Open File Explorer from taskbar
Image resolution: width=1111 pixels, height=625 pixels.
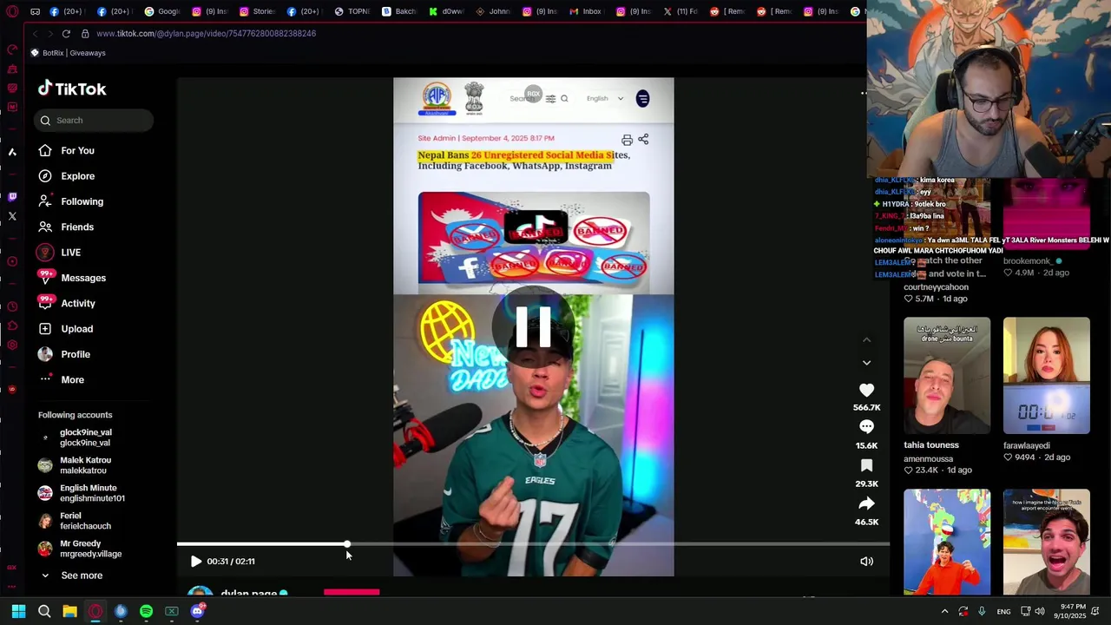coord(69,611)
